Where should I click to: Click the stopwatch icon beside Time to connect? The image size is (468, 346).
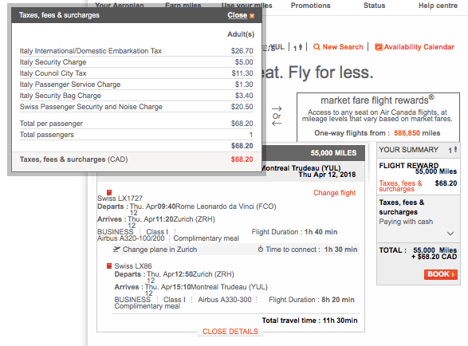[x=261, y=249]
